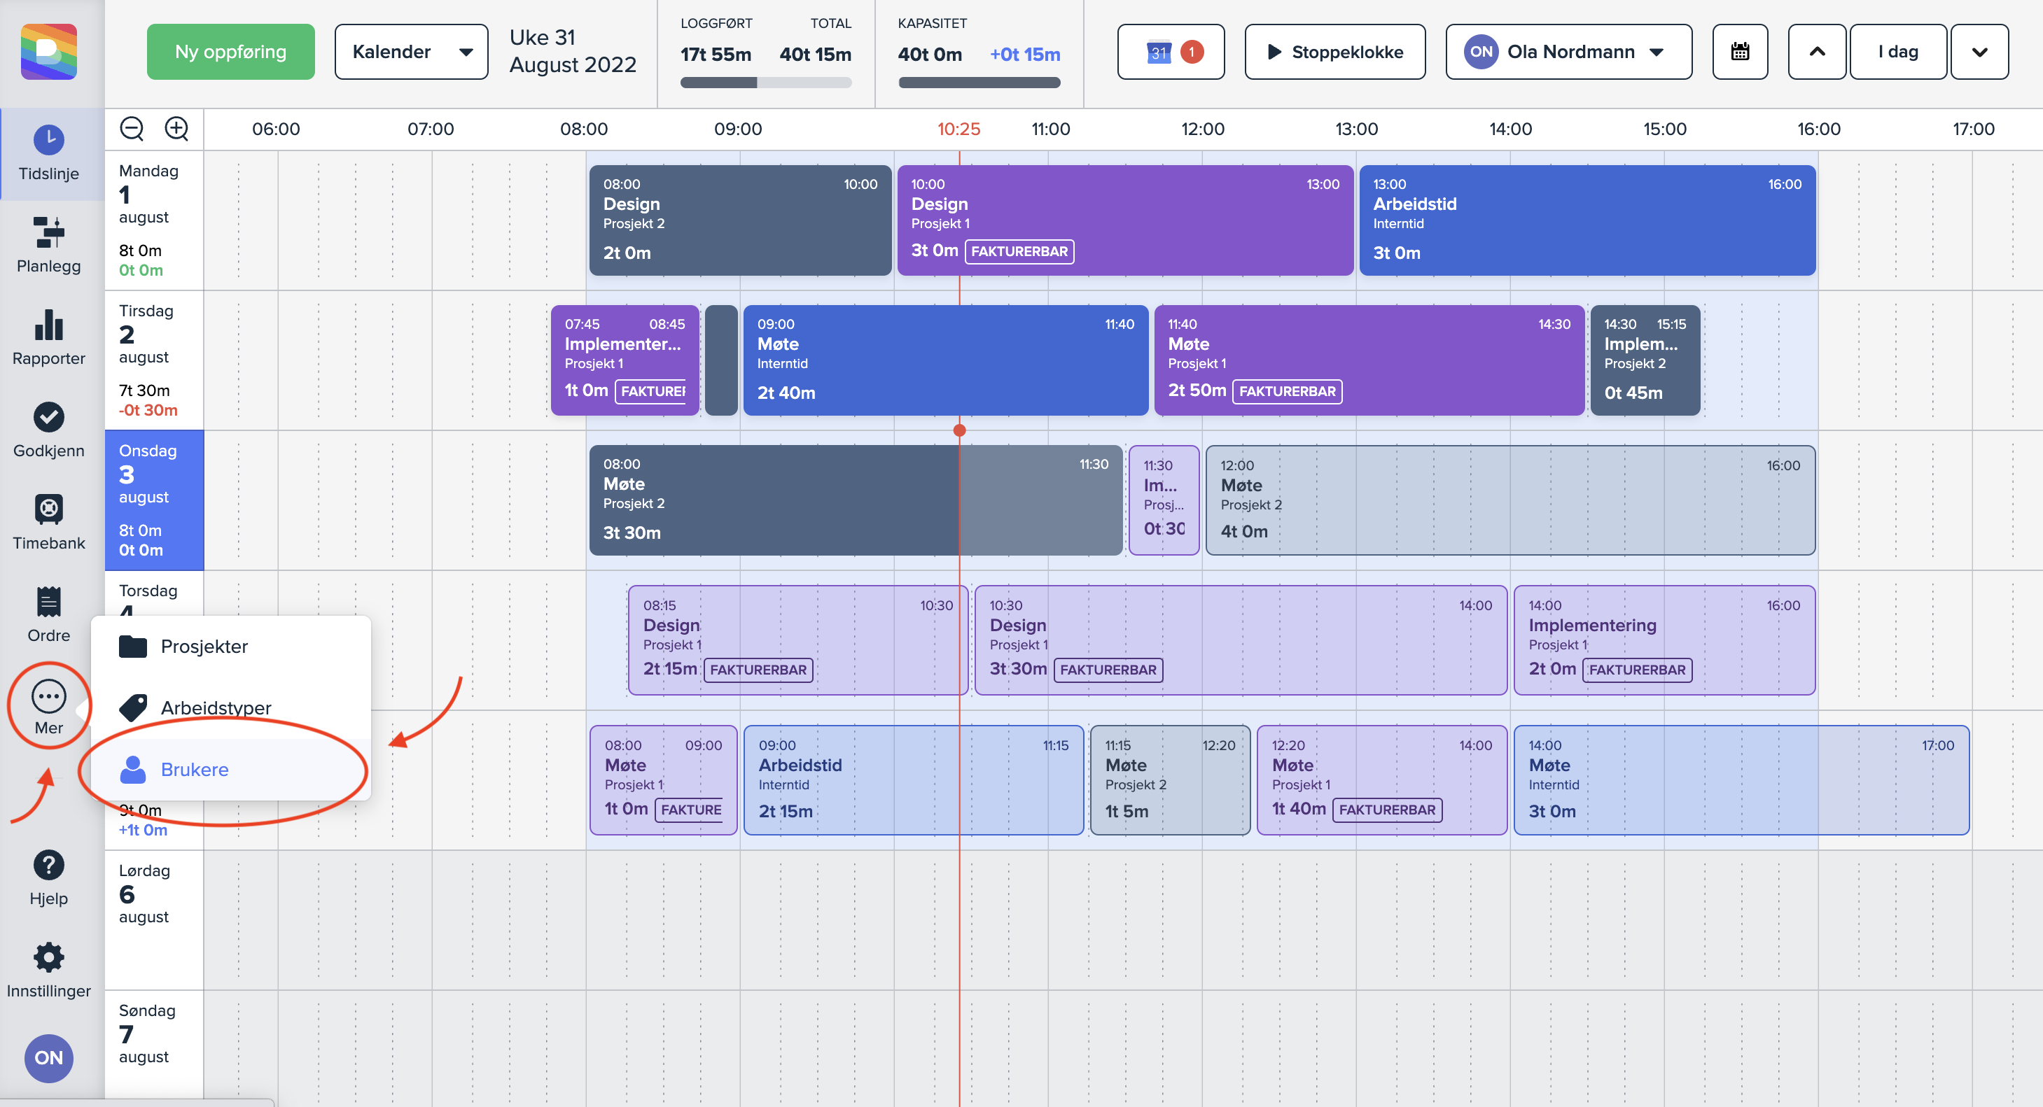2043x1107 pixels.
Task: Click the Ny oppføring button
Action: click(x=230, y=52)
